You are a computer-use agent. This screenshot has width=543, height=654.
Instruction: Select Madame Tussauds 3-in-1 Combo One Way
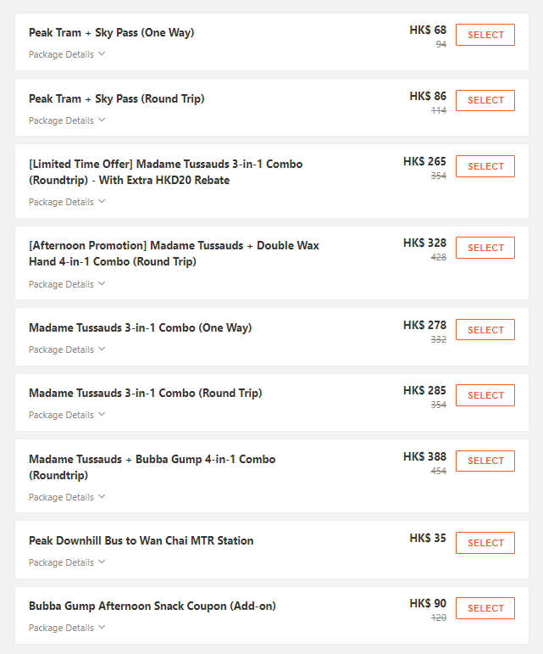point(485,330)
